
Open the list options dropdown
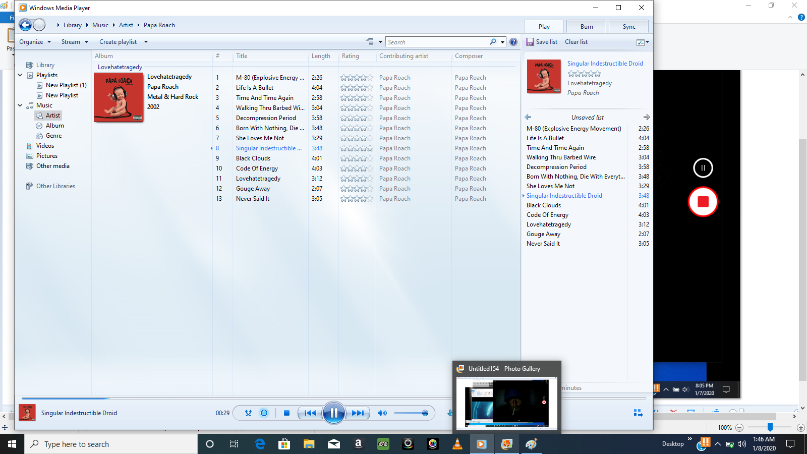pyautogui.click(x=643, y=42)
